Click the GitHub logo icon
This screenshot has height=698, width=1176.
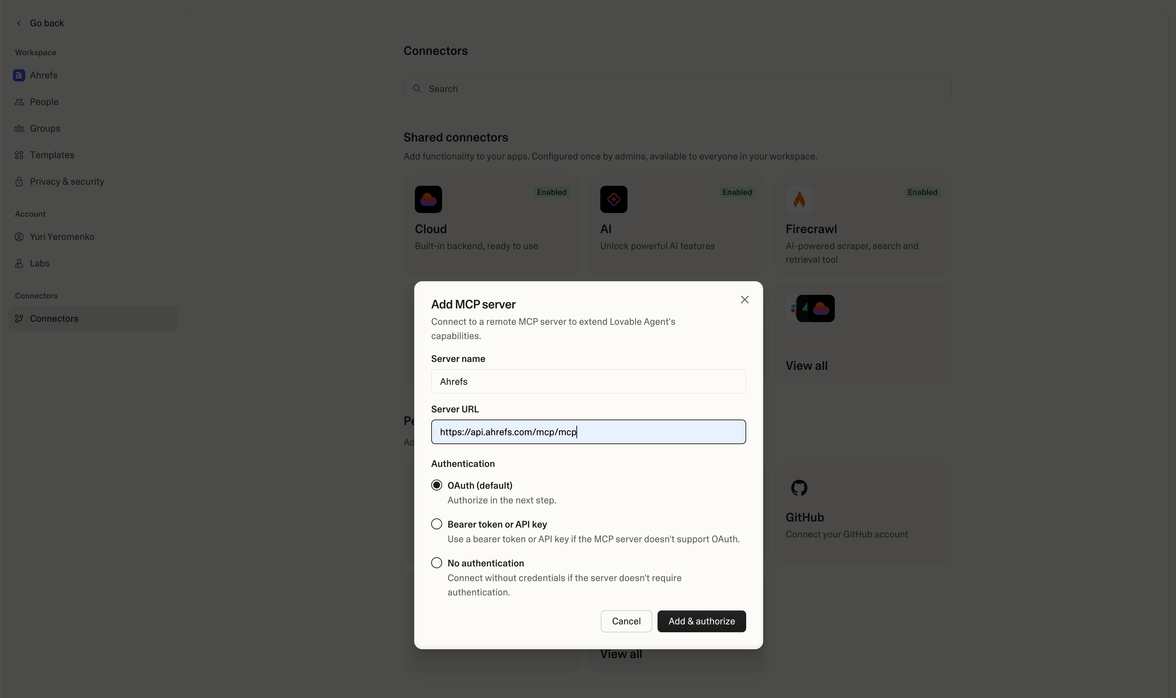pos(799,488)
